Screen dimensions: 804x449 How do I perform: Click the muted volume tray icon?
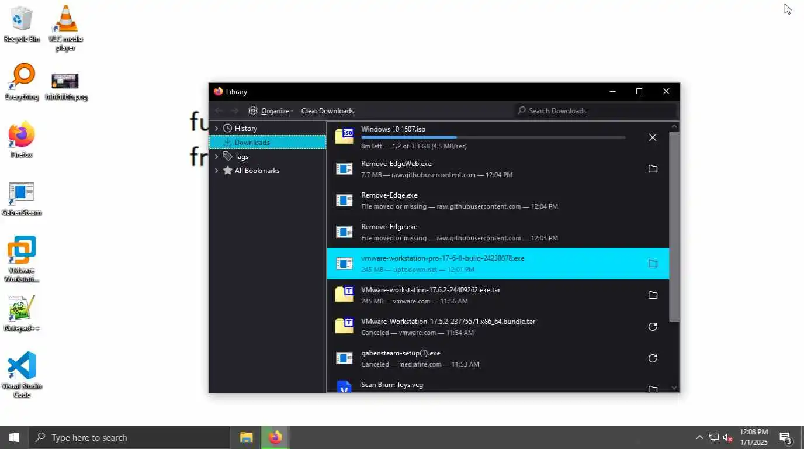[x=728, y=437]
